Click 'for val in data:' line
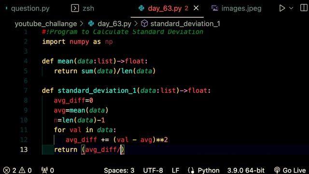Image resolution: width=309 pixels, height=174 pixels. [85, 130]
